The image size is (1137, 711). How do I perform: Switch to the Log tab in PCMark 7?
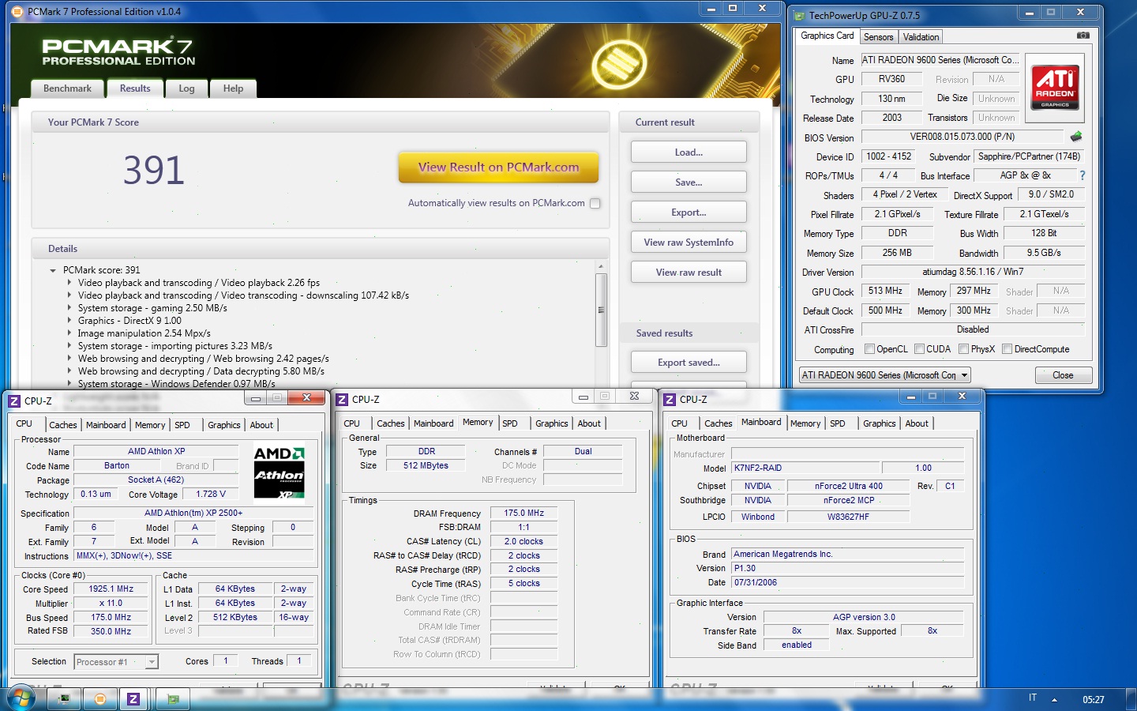pyautogui.click(x=186, y=88)
